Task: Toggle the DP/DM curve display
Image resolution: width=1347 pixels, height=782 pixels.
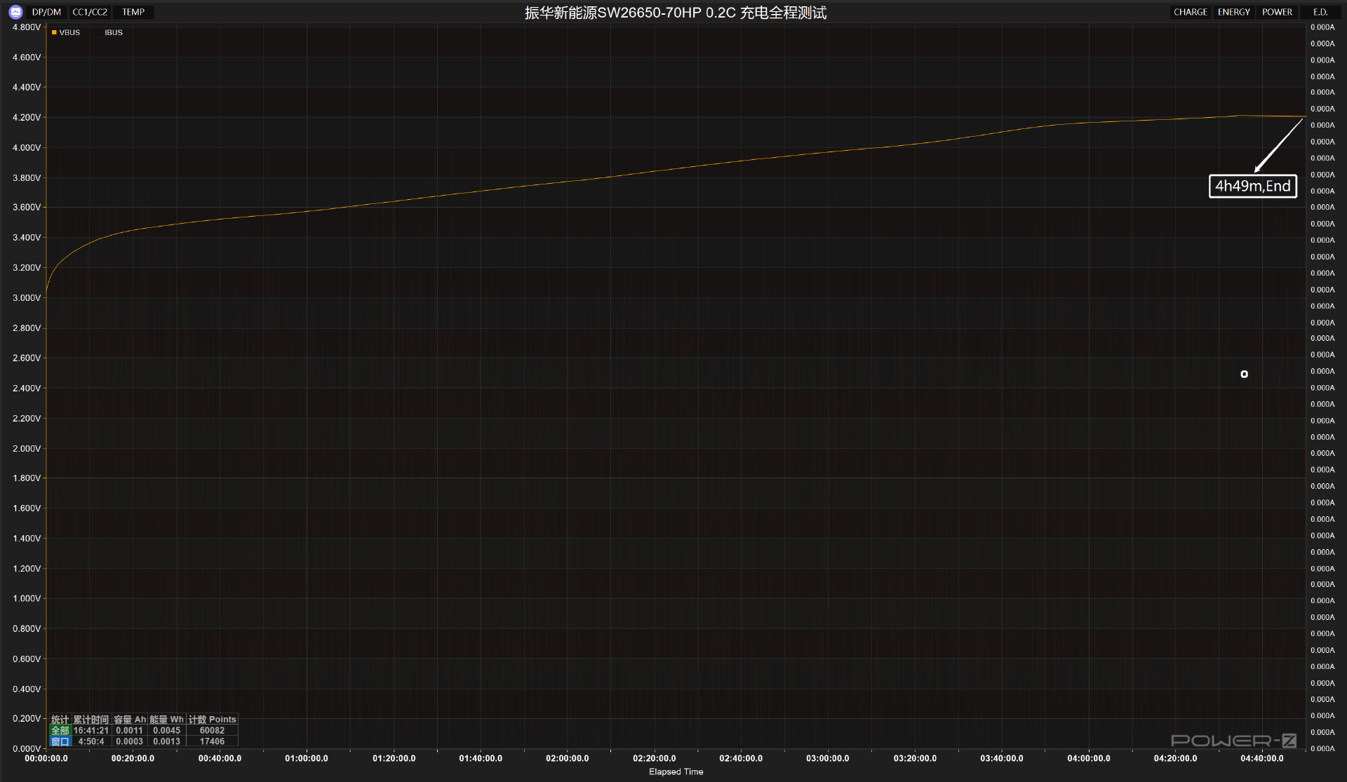Action: 46,12
